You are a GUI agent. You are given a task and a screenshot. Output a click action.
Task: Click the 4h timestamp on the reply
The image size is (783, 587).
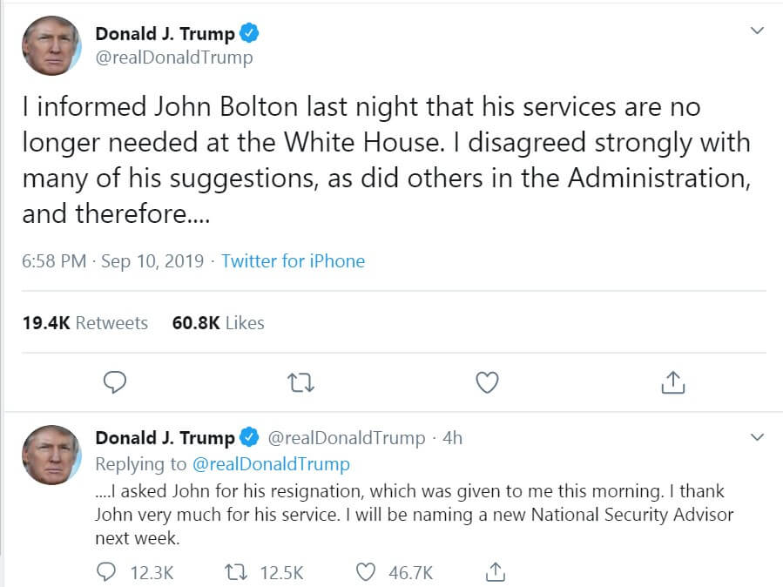pos(453,437)
